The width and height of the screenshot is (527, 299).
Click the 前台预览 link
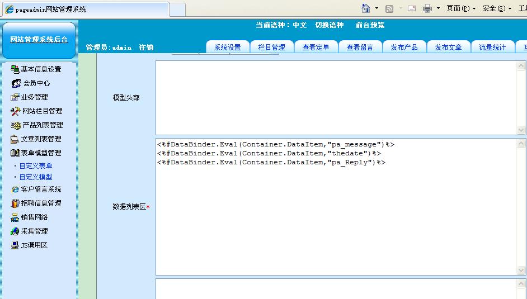pos(370,25)
